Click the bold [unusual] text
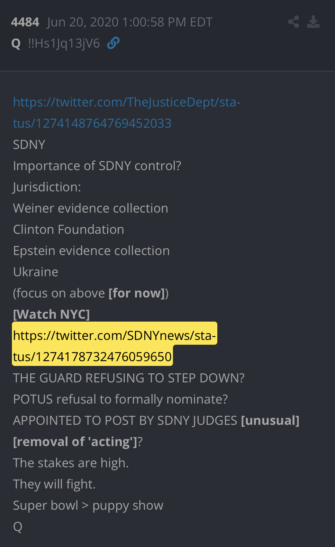This screenshot has height=547, width=335. [x=270, y=420]
